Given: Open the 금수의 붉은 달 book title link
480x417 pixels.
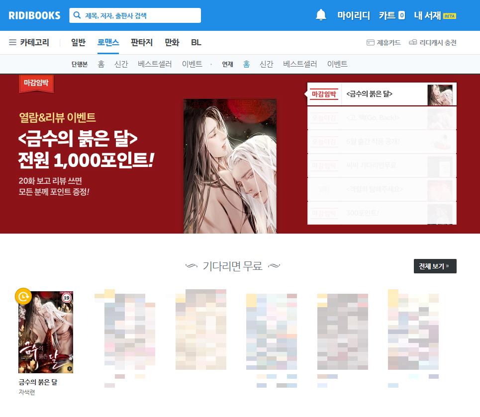Looking at the screenshot, I should (x=38, y=382).
